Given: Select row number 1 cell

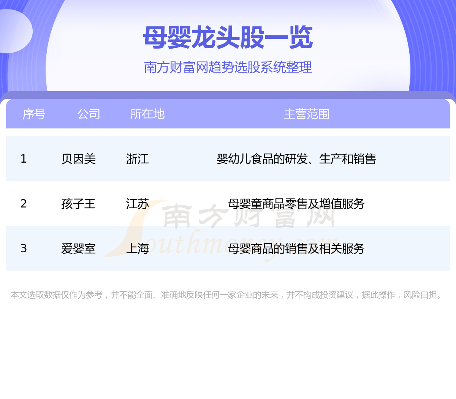Looking at the screenshot, I should coord(24,159).
